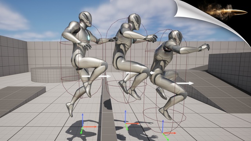Select the middle mannequin's helmet

[135, 22]
